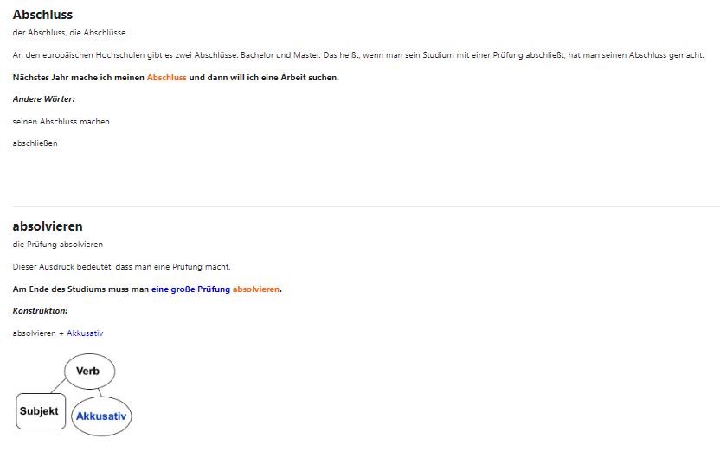Click the blue Akkusativ ellipse in diagram
Screen dimensions: 720x451
pyautogui.click(x=101, y=416)
